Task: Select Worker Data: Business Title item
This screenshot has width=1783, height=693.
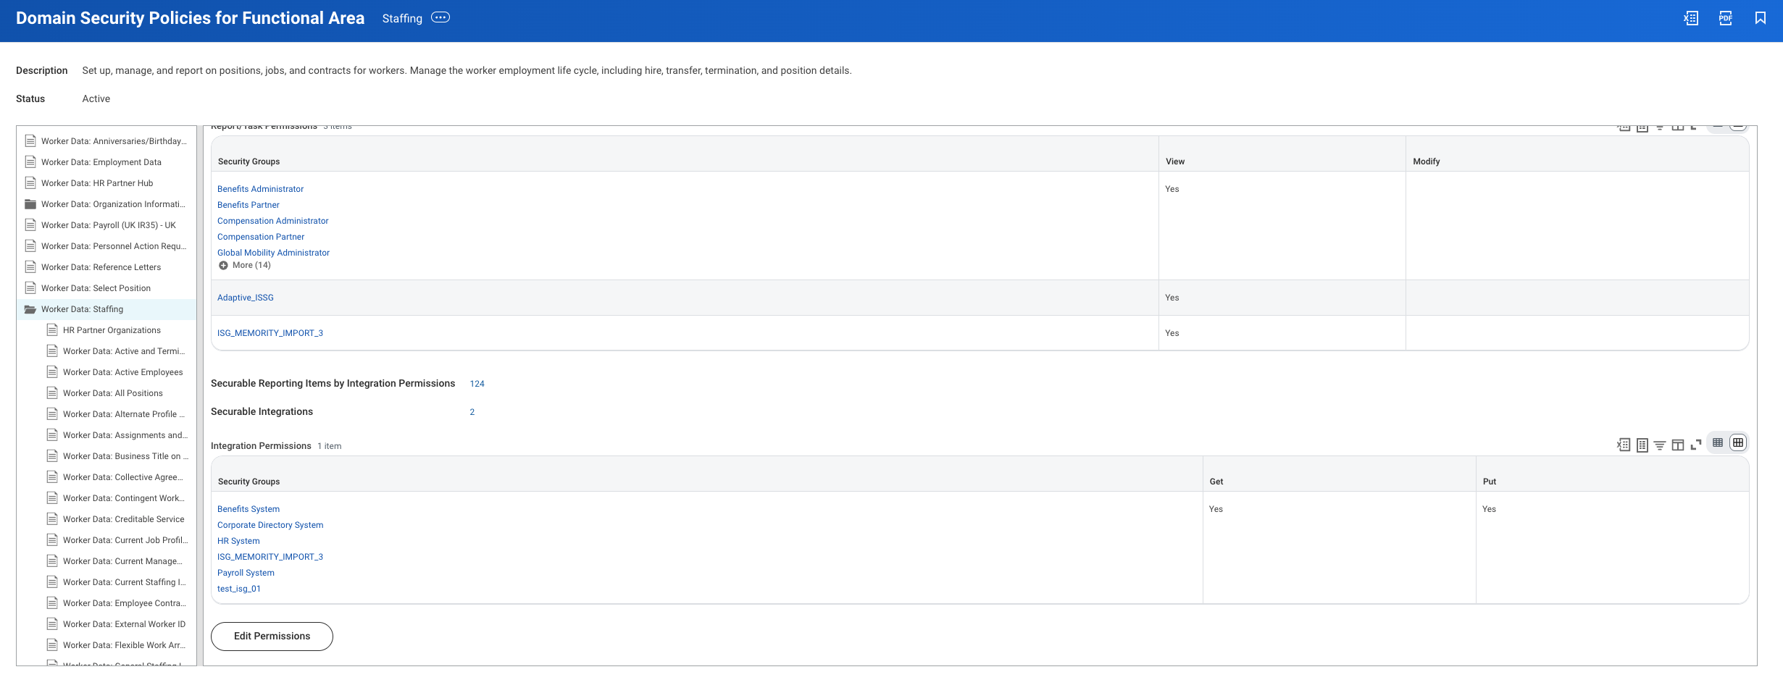Action: 125,456
